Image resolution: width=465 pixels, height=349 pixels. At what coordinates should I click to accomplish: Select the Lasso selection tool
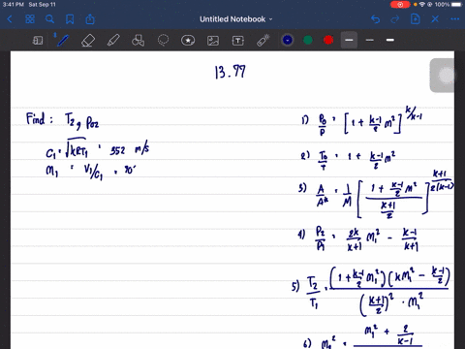click(163, 41)
